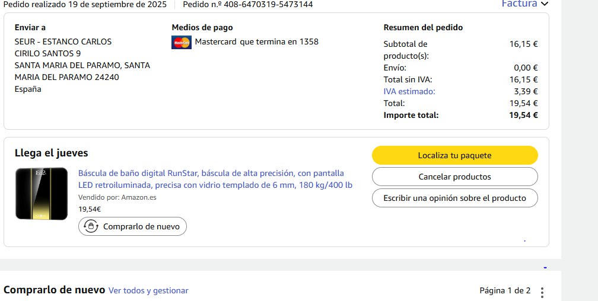Click the 'Medios de pago' heading
The height and width of the screenshot is (301, 598).
click(202, 27)
